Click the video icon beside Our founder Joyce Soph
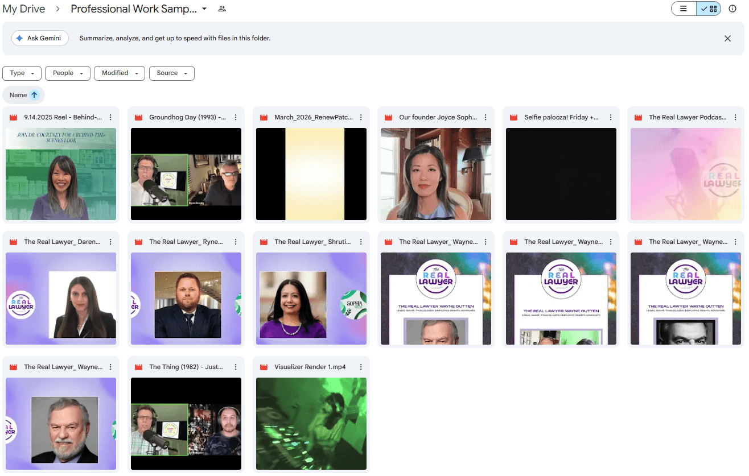The image size is (749, 476). (388, 117)
